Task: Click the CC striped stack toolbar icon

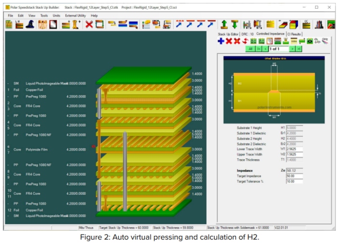Action: coord(306,24)
